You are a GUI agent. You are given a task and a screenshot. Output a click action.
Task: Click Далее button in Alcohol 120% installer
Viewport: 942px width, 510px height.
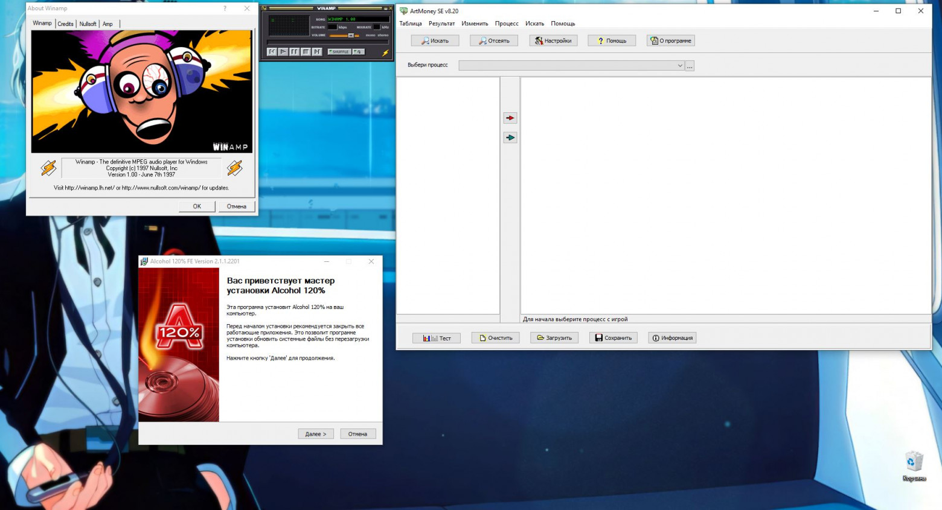click(x=316, y=434)
